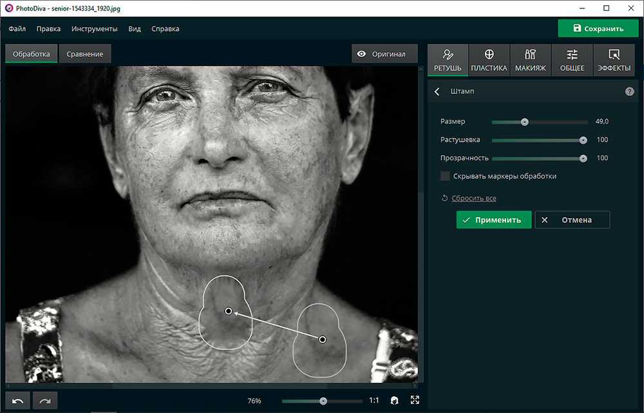Go back from the Штамп panel
This screenshot has height=413, width=644.
click(x=437, y=91)
